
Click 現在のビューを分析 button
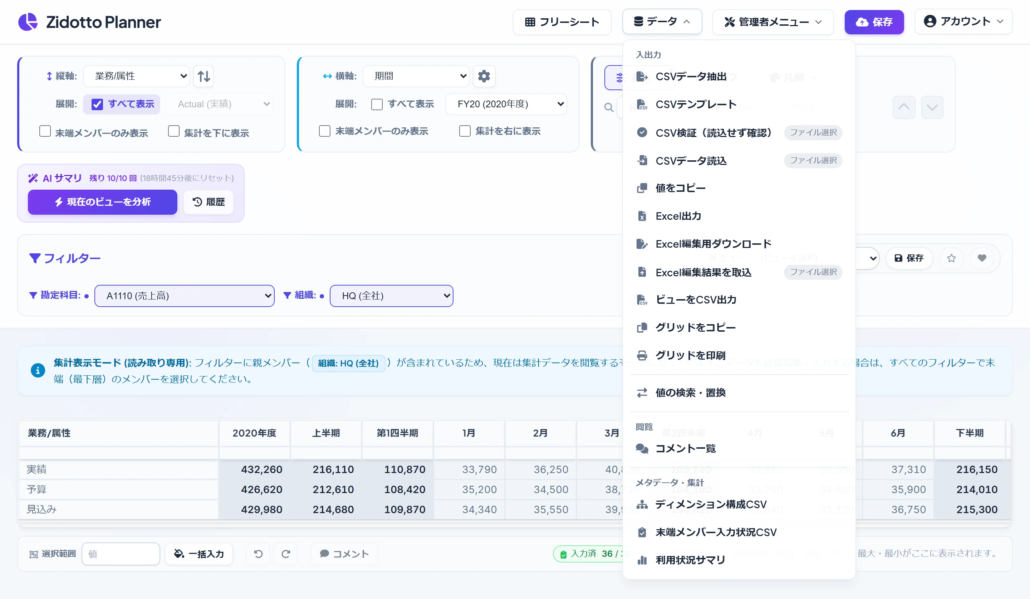pyautogui.click(x=103, y=202)
